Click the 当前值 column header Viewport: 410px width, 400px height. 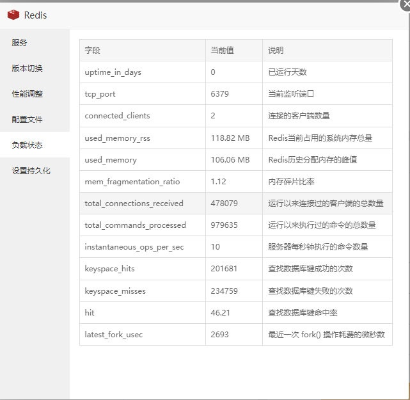pos(234,50)
